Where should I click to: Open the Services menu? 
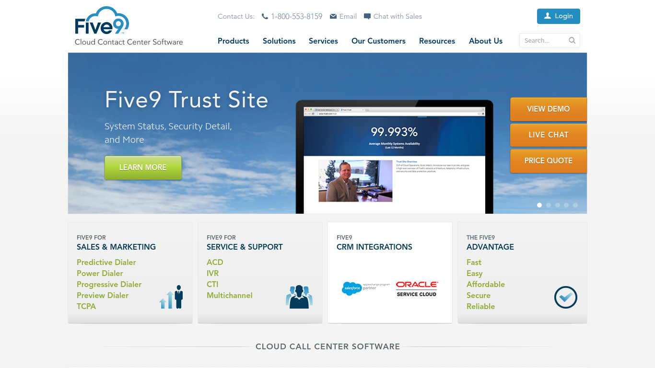[323, 41]
